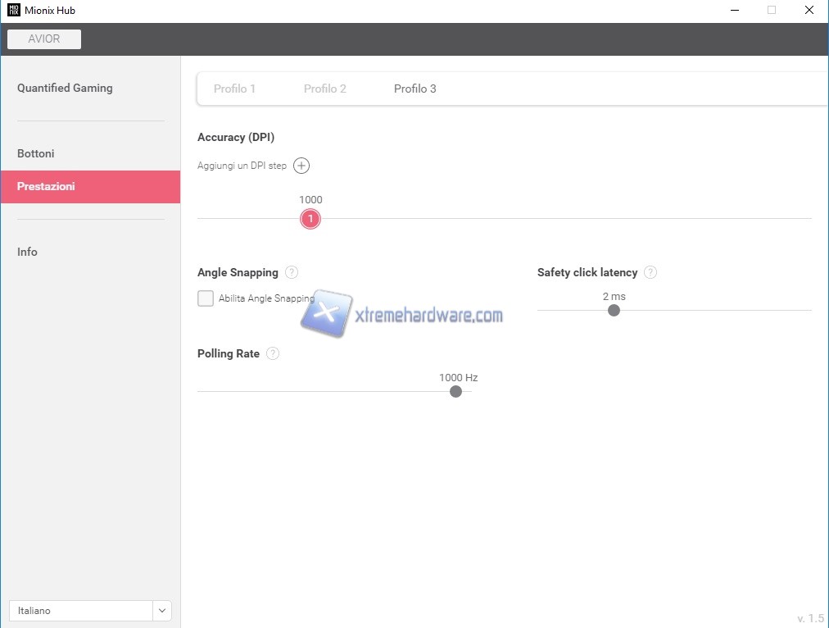
Task: Open the Info sidebar page
Action: tap(28, 252)
